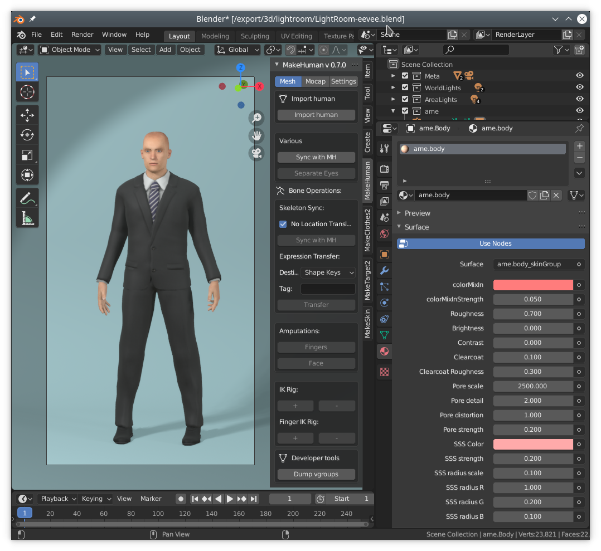Activate the Scale tool icon
This screenshot has width=601, height=551.
(27, 155)
